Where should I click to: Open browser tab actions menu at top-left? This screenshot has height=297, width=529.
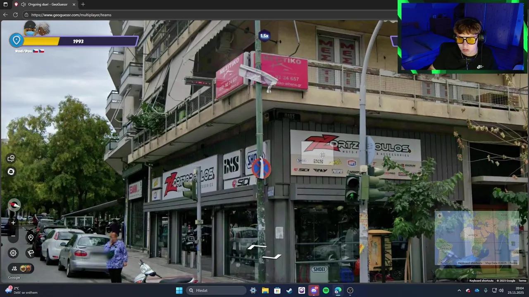[5, 5]
